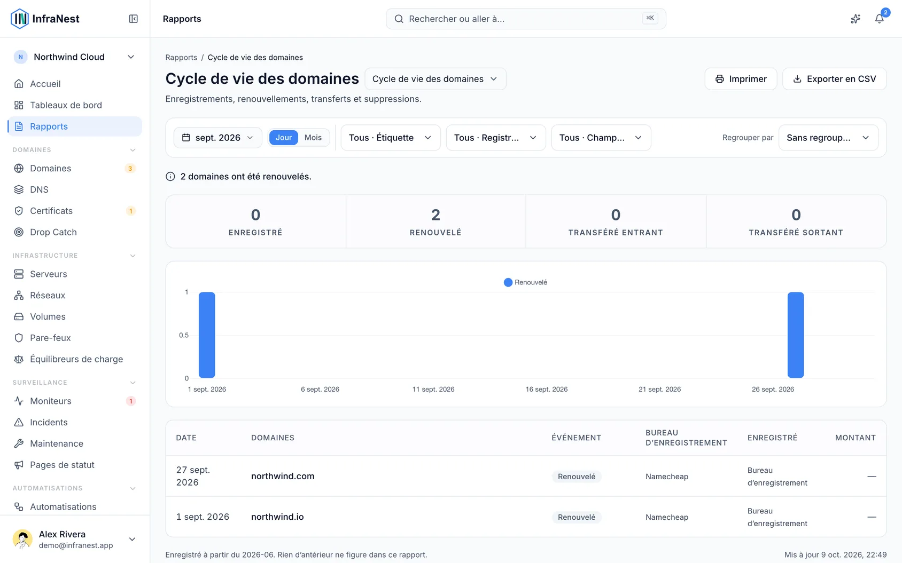
Task: Open Pages de statut megaphone item
Action: click(x=75, y=465)
